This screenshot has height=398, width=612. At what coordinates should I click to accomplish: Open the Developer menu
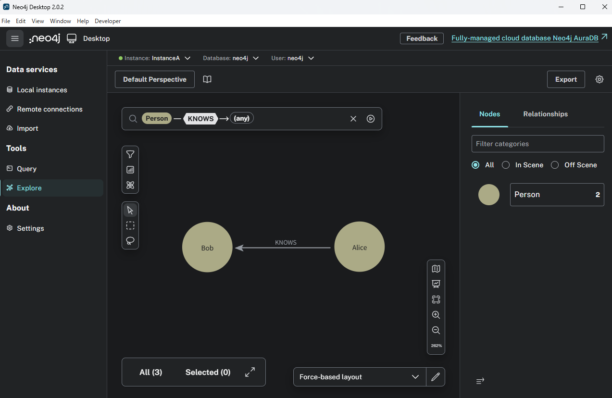click(x=108, y=21)
